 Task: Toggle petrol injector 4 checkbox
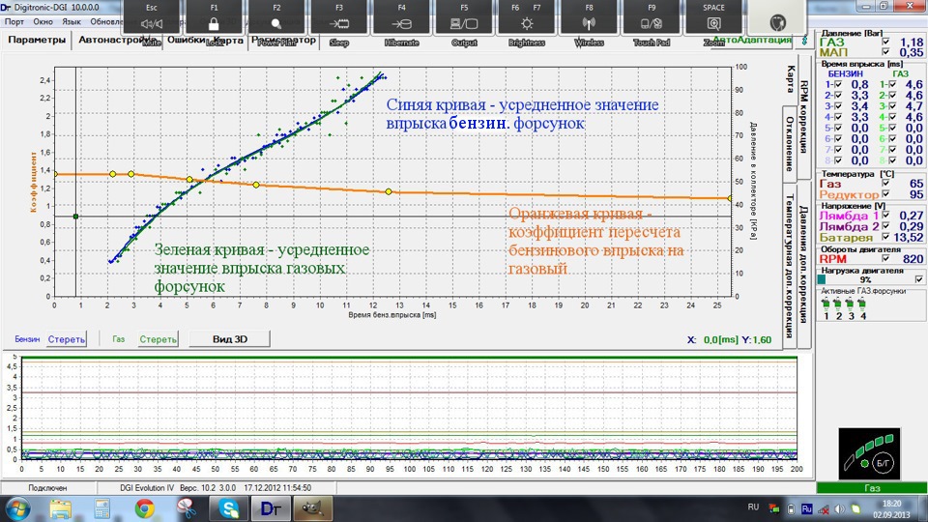[x=838, y=117]
